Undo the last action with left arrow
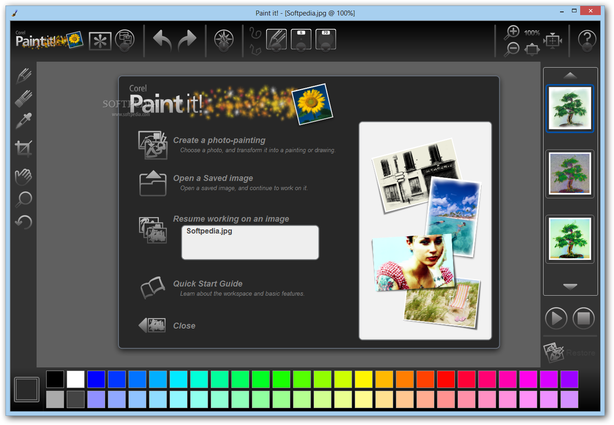The height and width of the screenshot is (425, 614). tap(162, 40)
